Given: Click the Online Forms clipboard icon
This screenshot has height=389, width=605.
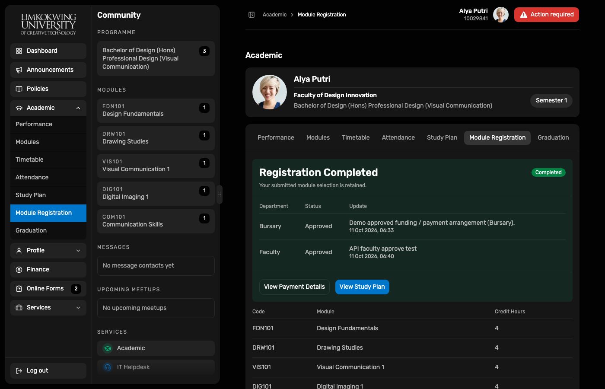Looking at the screenshot, I should (x=19, y=289).
